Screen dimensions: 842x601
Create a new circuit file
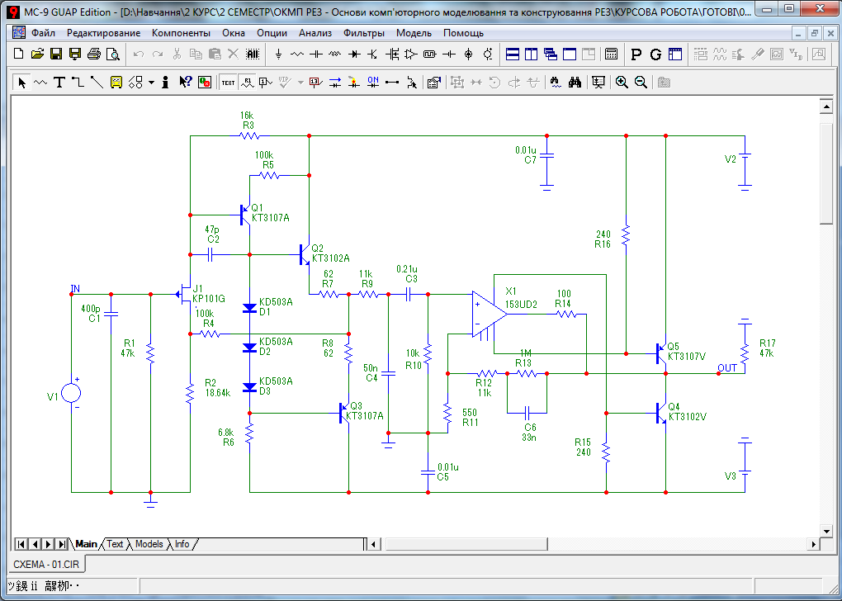coord(19,54)
